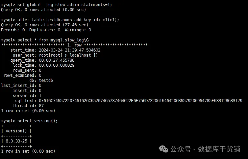Click the query_time value 00:00:27.455788
The width and height of the screenshot is (248, 159).
point(57,60)
